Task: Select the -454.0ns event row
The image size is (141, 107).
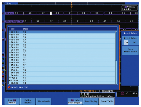Action: [62, 55]
